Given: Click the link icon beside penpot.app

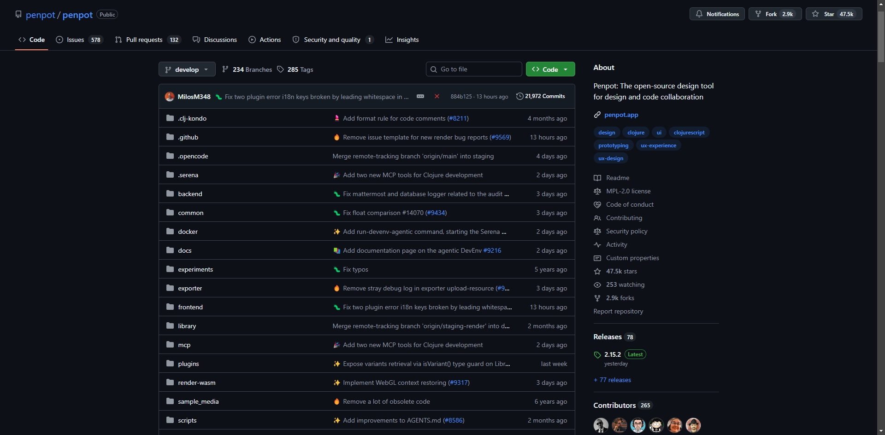Looking at the screenshot, I should coord(597,115).
